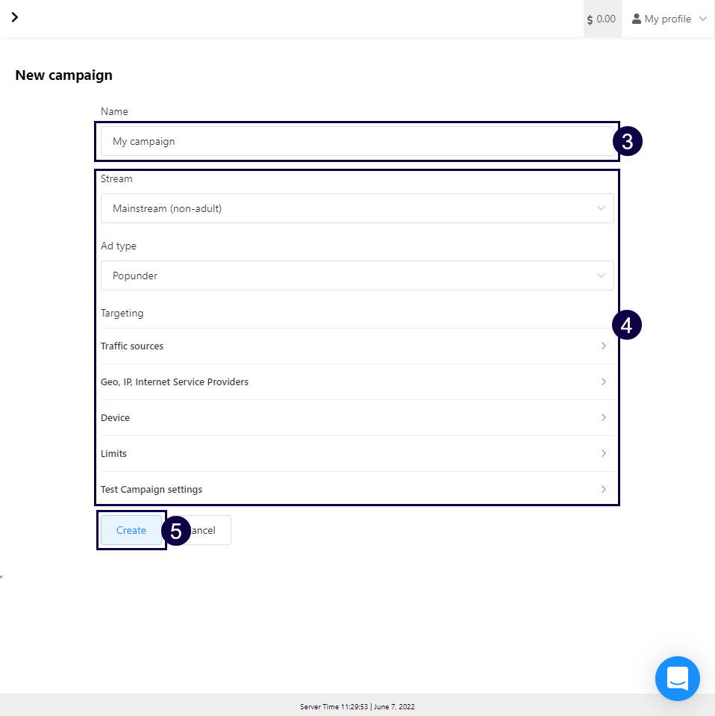
Task: Open the My profile dropdown arrow
Action: 702,19
